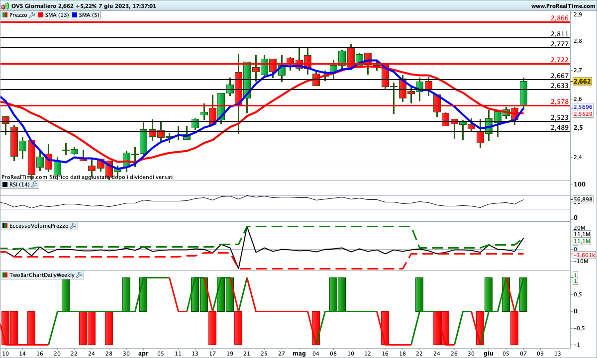Image resolution: width=597 pixels, height=358 pixels.
Task: Click the yellow 2,662 current price tag
Action: point(582,81)
